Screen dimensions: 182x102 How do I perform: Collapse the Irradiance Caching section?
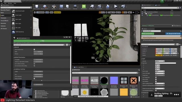[x=14, y=69]
